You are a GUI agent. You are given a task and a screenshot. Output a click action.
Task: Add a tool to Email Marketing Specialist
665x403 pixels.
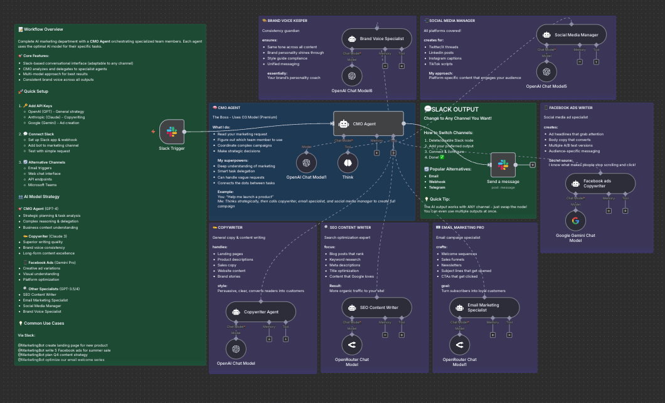[510, 335]
